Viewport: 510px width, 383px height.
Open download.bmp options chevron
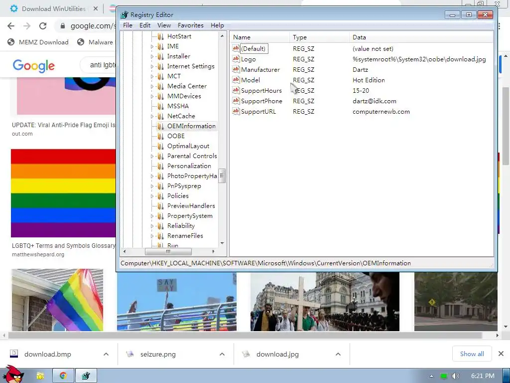point(106,354)
